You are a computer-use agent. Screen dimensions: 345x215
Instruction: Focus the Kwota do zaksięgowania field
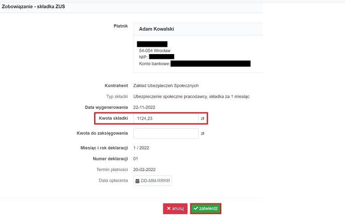tap(166, 133)
